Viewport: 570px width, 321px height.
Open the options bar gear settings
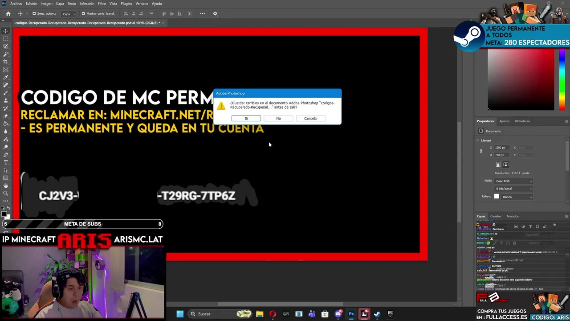point(215,13)
